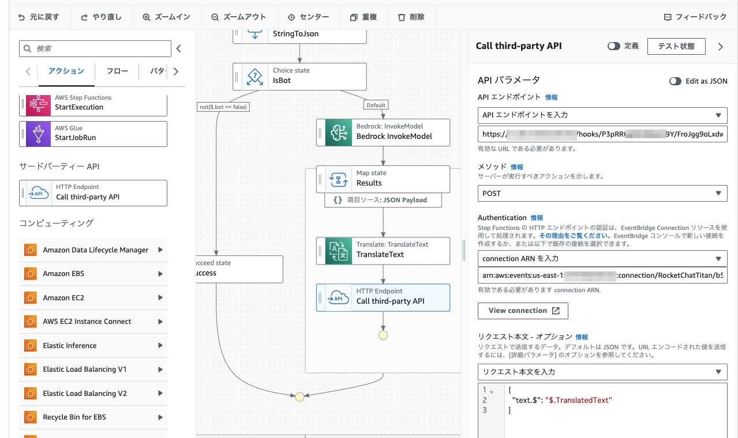The image size is (738, 438).
Task: Open メソッド 情報 info link
Action: (x=517, y=167)
